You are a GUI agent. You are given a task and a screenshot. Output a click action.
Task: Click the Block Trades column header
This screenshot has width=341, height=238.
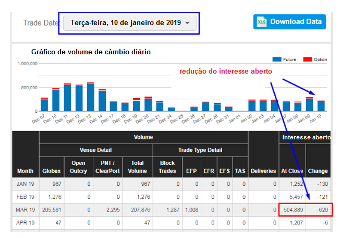click(x=167, y=166)
